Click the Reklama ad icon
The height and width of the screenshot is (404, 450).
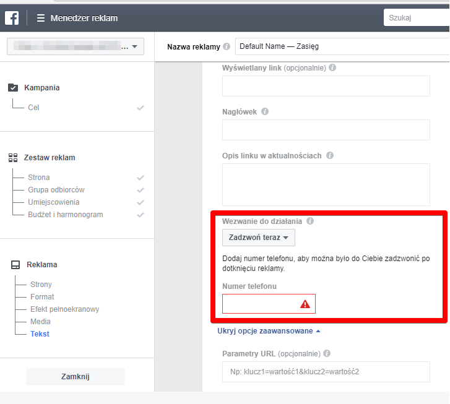(15, 265)
